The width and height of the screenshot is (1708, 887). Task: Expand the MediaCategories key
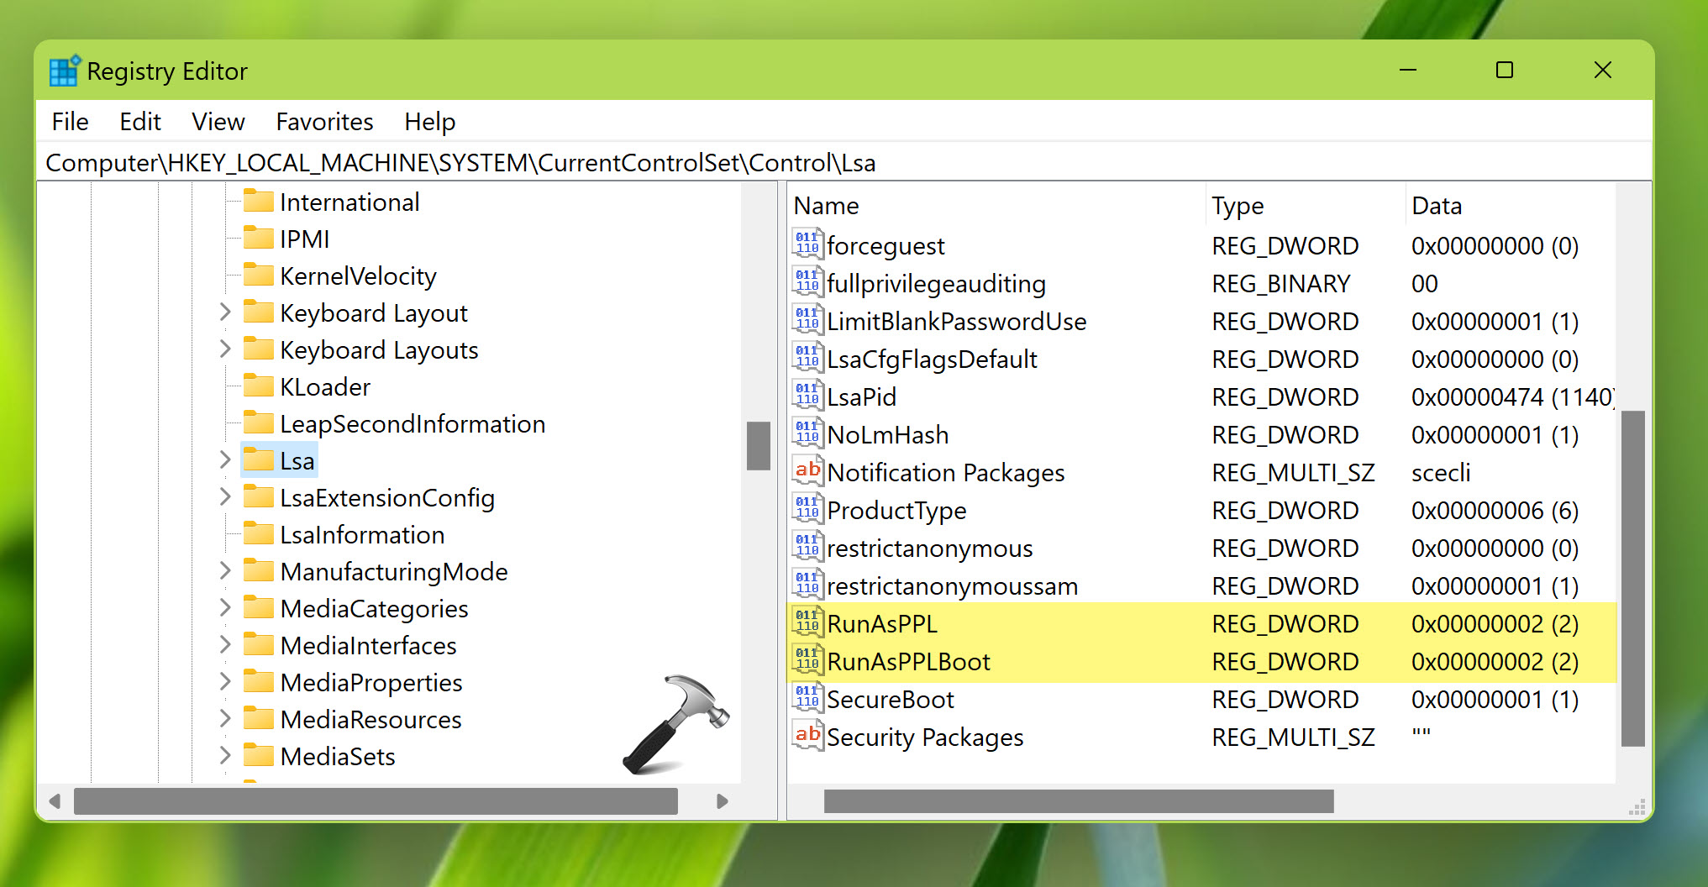[x=224, y=608]
